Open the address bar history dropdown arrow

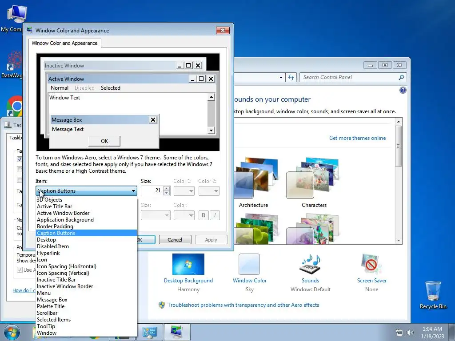281,77
